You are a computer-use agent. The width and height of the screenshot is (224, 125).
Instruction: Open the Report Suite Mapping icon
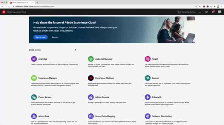(91, 116)
